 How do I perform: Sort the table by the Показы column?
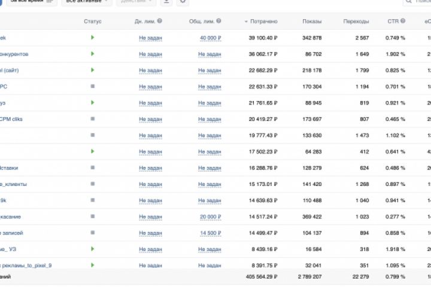[x=312, y=22]
